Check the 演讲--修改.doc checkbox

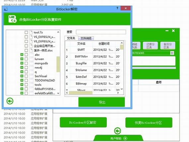[x=26, y=50]
